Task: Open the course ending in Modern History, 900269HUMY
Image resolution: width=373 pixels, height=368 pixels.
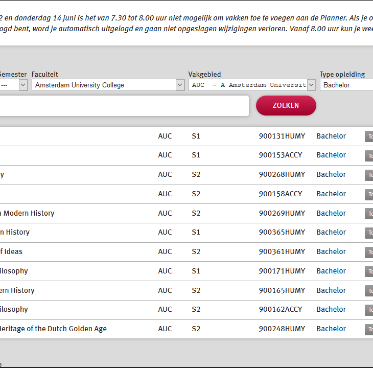Action: (x=27, y=213)
